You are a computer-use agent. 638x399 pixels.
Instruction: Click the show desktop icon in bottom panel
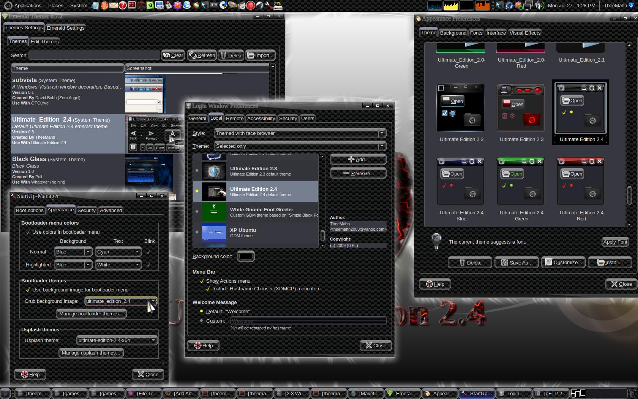[5, 394]
